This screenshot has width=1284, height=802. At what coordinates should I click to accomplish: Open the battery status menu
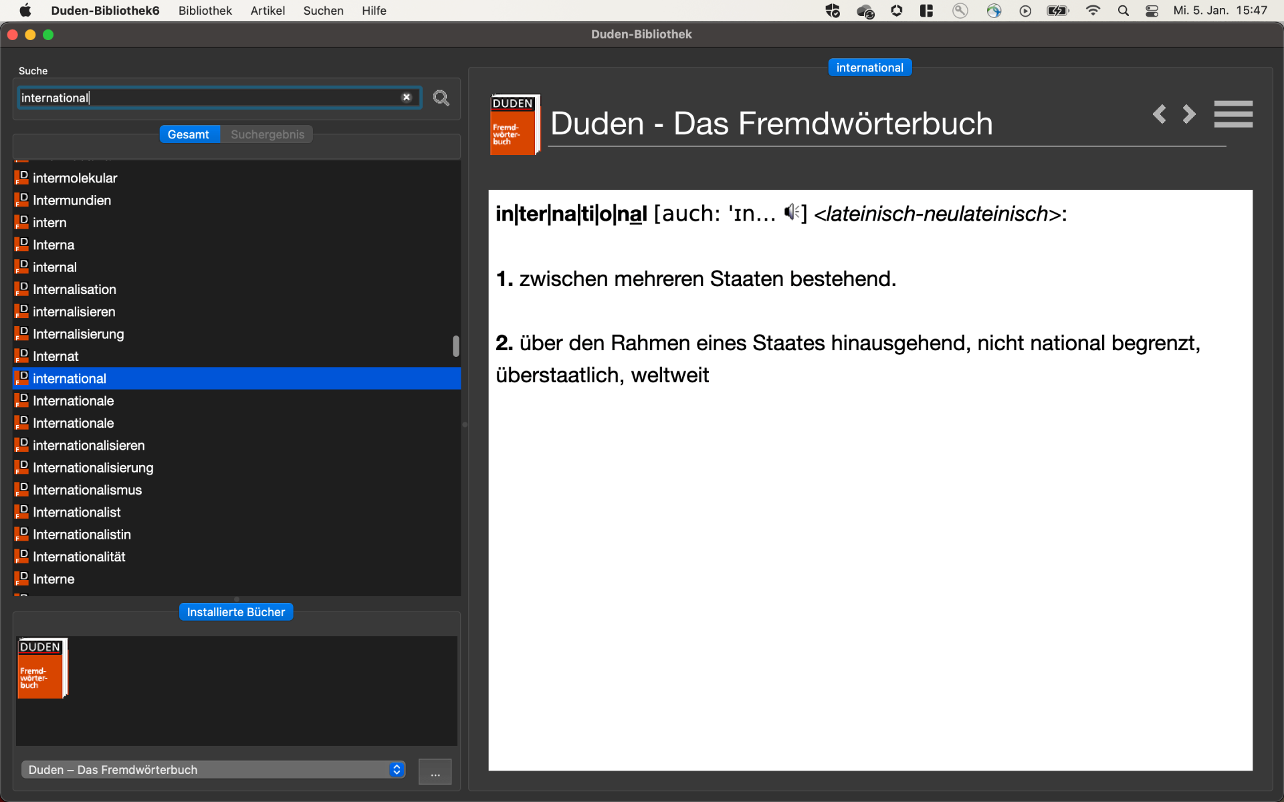click(1057, 11)
